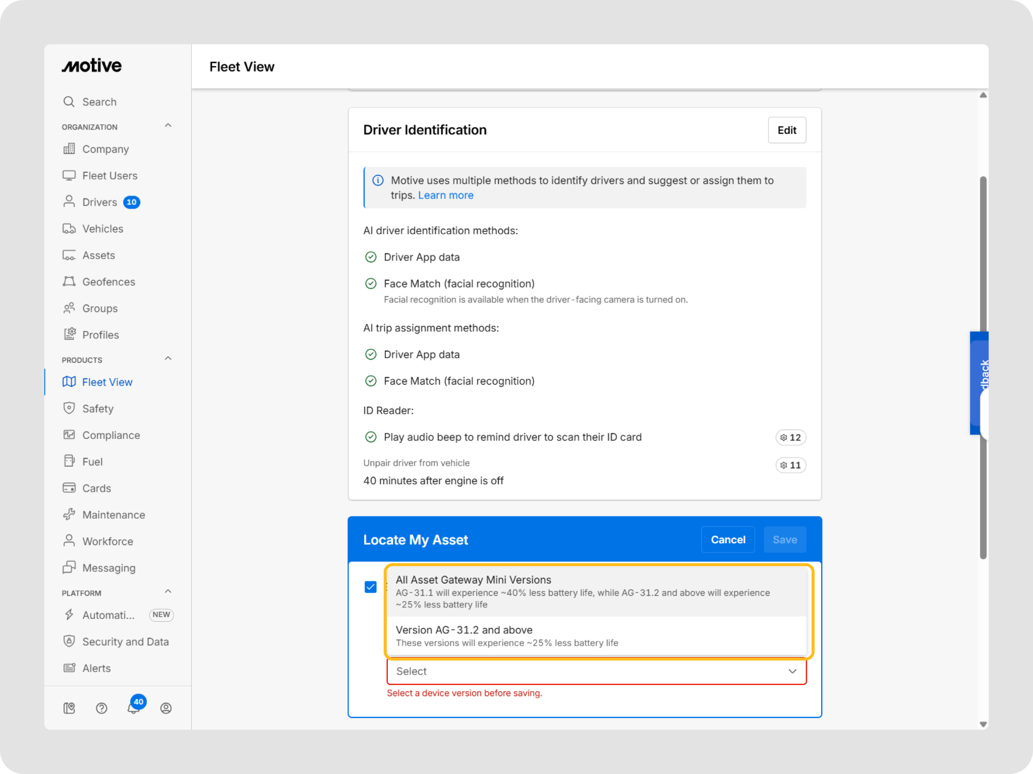Click '40 minutes after engine is off' text
Screen dimensions: 1033x774
[433, 481]
